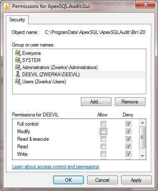The width and height of the screenshot is (158, 191).
Task: Uncheck Deny for Modify
Action: tap(128, 131)
